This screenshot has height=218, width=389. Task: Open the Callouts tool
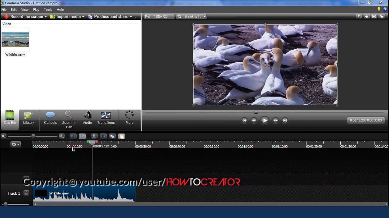point(50,118)
